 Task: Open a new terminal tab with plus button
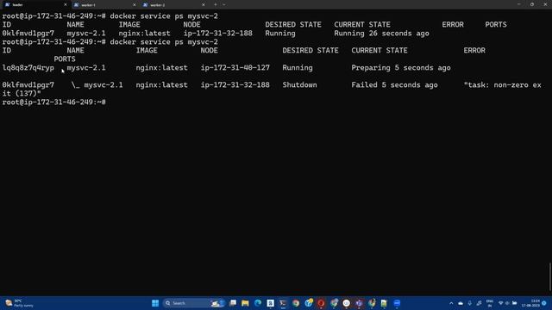coord(215,5)
